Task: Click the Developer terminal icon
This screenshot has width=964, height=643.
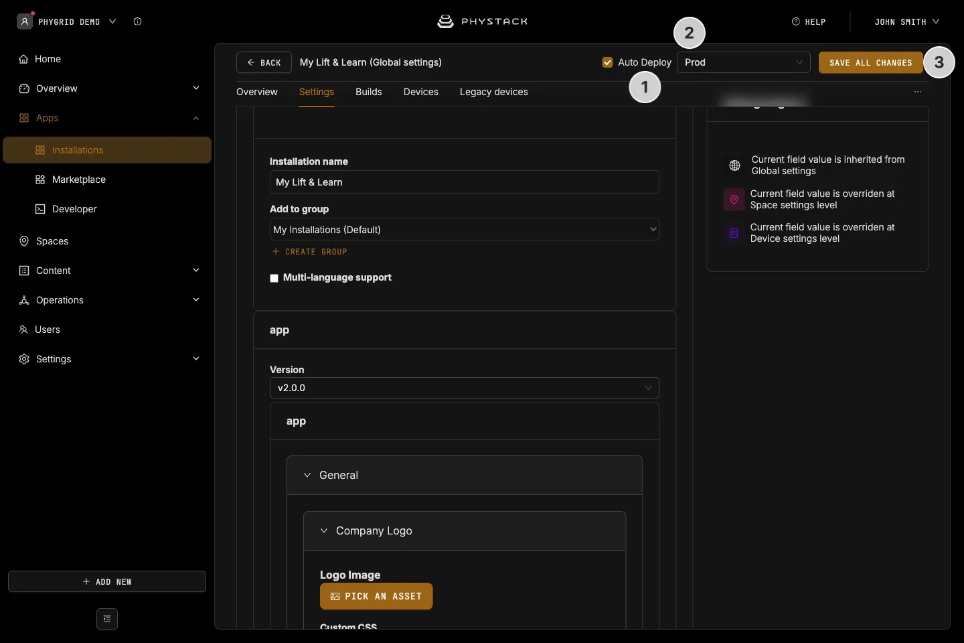Action: (40, 209)
